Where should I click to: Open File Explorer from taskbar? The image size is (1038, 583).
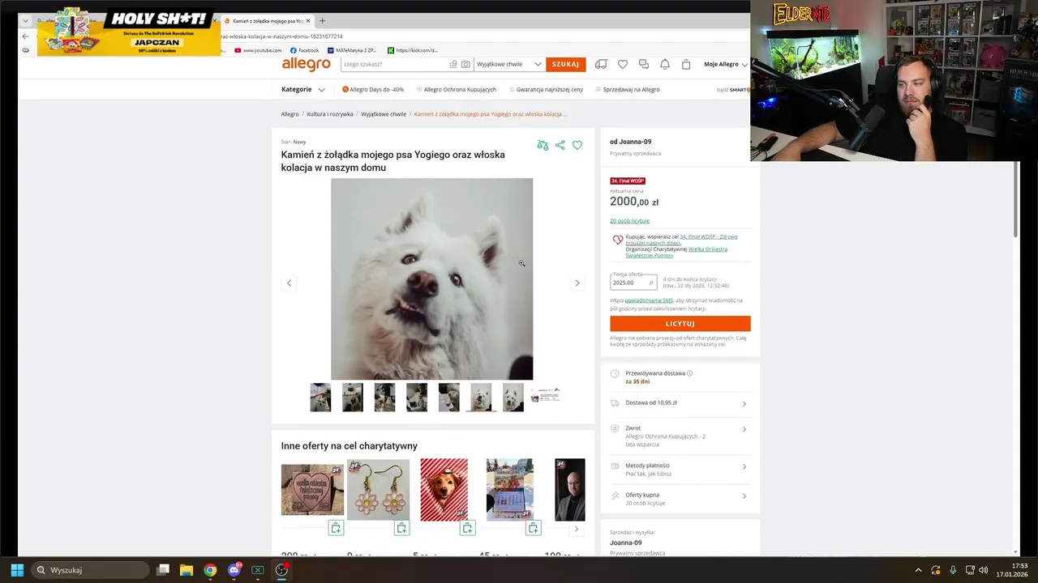pyautogui.click(x=186, y=570)
